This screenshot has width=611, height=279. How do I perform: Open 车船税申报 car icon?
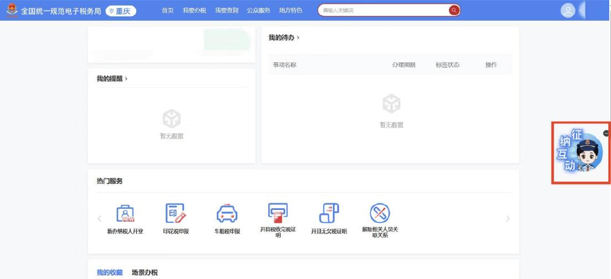227,214
